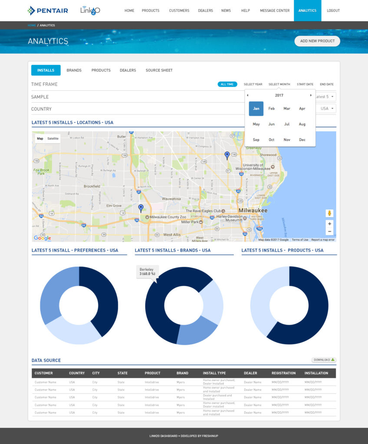Go to next year in month picker
This screenshot has width=368, height=444.
point(311,95)
